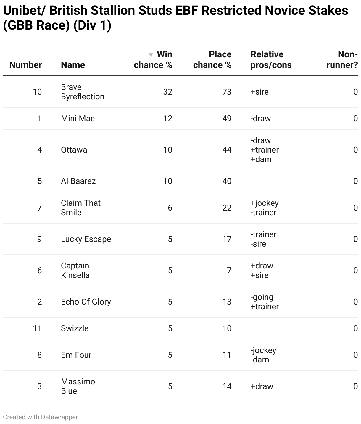Select the Massimo Blue name cell

click(x=78, y=386)
